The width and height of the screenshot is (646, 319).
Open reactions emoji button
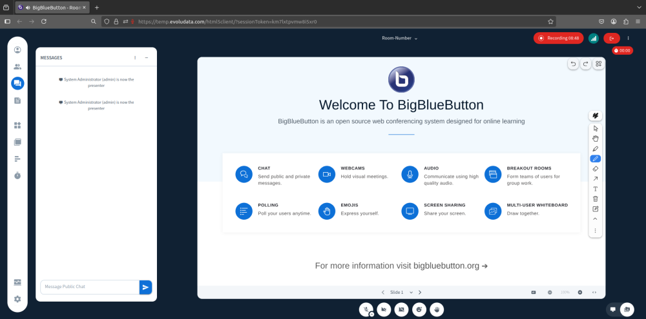(419, 309)
